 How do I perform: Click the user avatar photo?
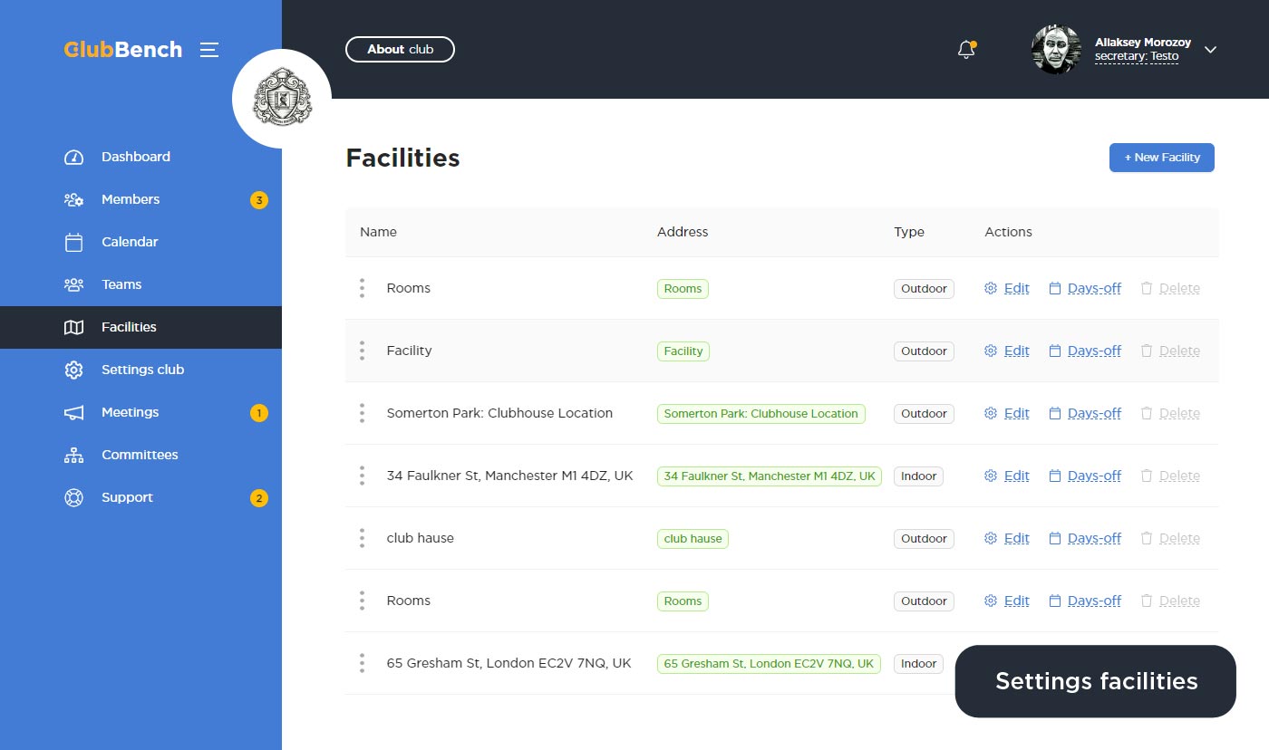click(1056, 50)
